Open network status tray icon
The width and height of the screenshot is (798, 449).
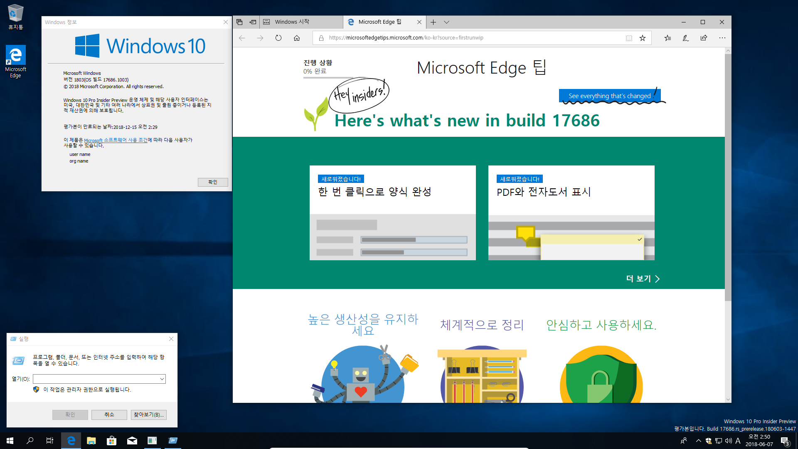(x=719, y=441)
